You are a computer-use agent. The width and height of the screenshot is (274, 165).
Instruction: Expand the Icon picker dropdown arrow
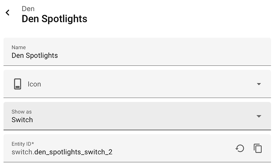pos(259,84)
